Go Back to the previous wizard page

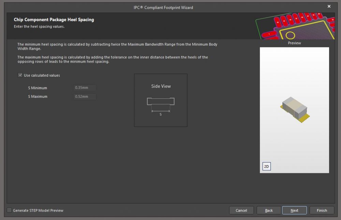pos(269,210)
